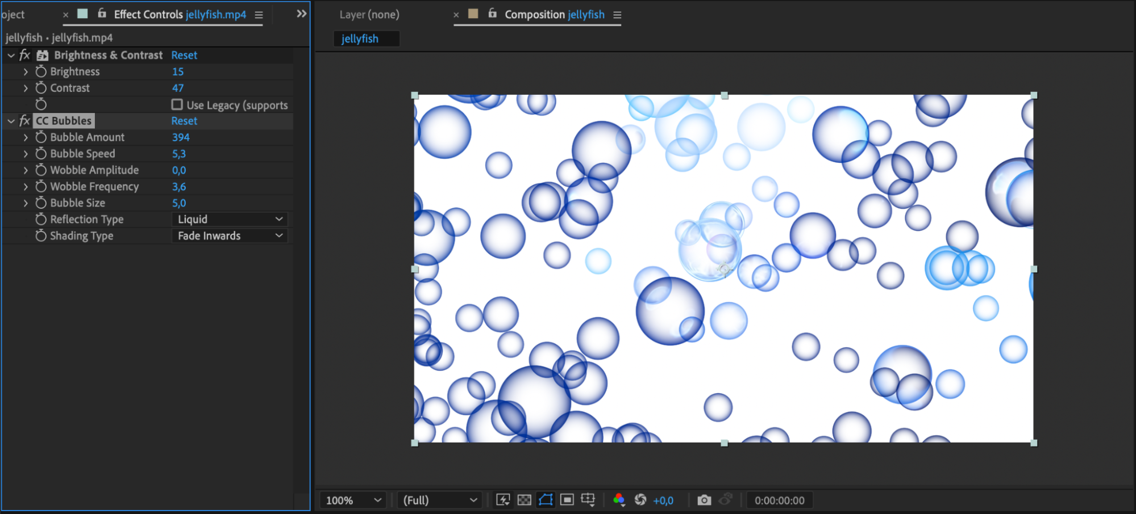This screenshot has height=514, width=1136.
Task: Open the Fast Previews options icon
Action: (x=503, y=500)
